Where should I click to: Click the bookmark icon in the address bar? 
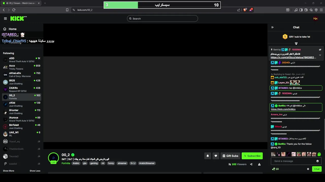click(x=67, y=10)
